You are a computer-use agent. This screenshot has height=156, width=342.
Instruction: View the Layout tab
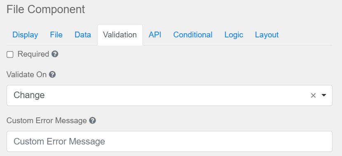(267, 35)
